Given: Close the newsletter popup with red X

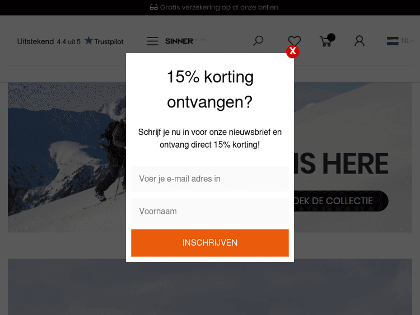Looking at the screenshot, I should tap(292, 51).
